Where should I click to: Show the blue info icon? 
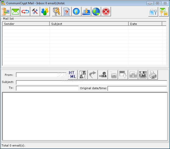(x=76, y=12)
